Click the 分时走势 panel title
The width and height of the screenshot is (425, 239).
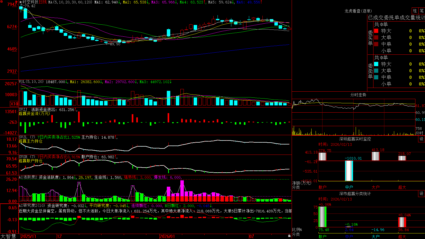tap(358, 95)
